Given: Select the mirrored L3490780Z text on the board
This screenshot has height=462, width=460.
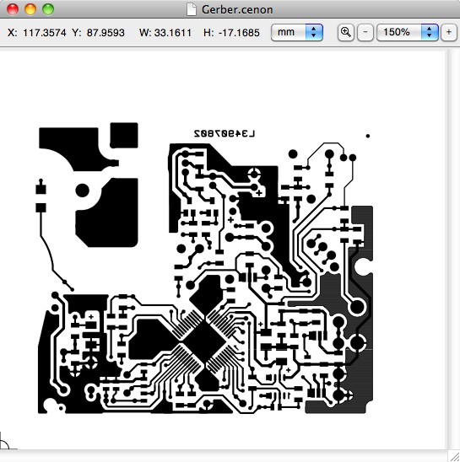Looking at the screenshot, I should [225, 134].
